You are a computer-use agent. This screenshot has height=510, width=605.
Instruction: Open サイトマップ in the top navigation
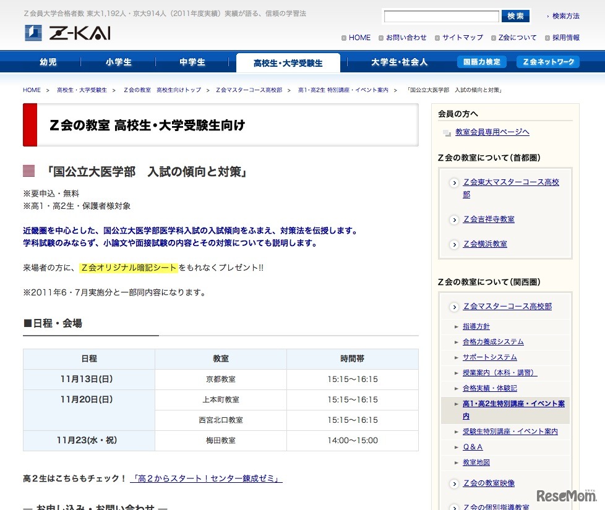pos(462,38)
